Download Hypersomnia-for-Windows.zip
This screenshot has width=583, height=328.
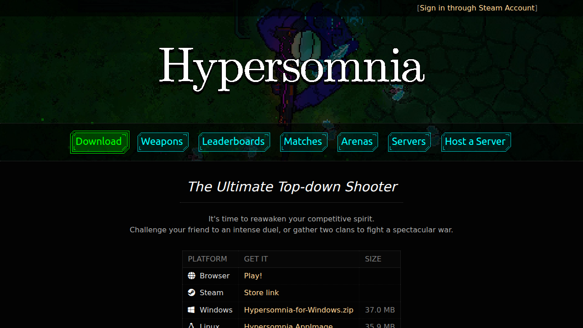(299, 310)
